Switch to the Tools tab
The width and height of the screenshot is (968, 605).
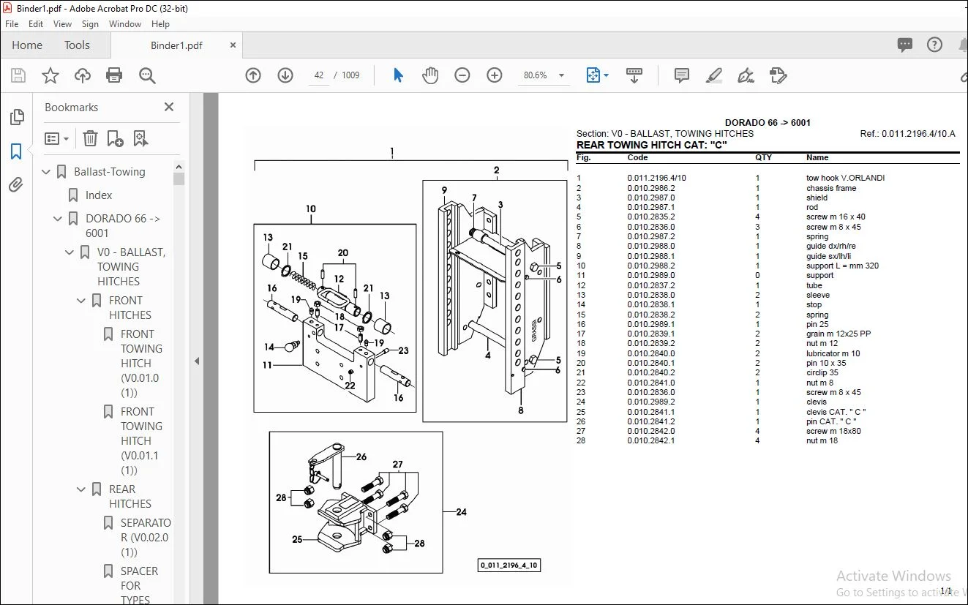pyautogui.click(x=77, y=45)
